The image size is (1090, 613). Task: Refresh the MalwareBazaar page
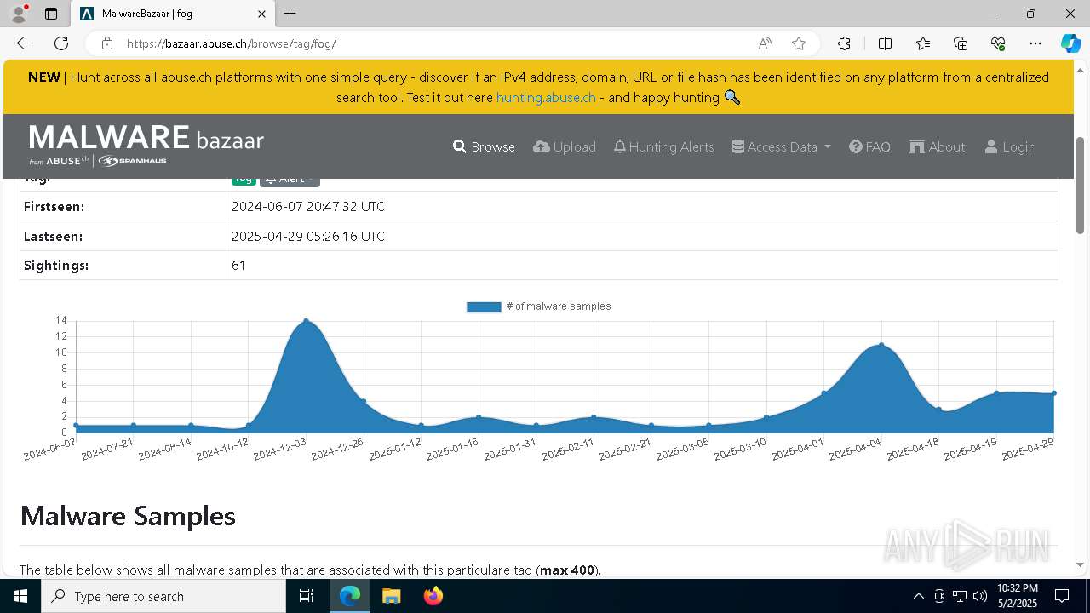tap(61, 43)
